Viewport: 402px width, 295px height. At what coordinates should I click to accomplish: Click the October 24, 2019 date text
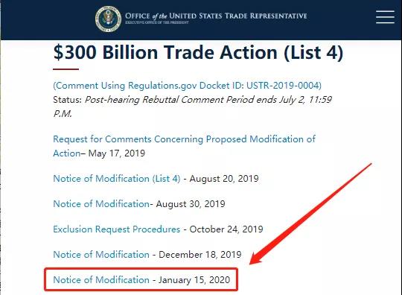click(x=226, y=229)
